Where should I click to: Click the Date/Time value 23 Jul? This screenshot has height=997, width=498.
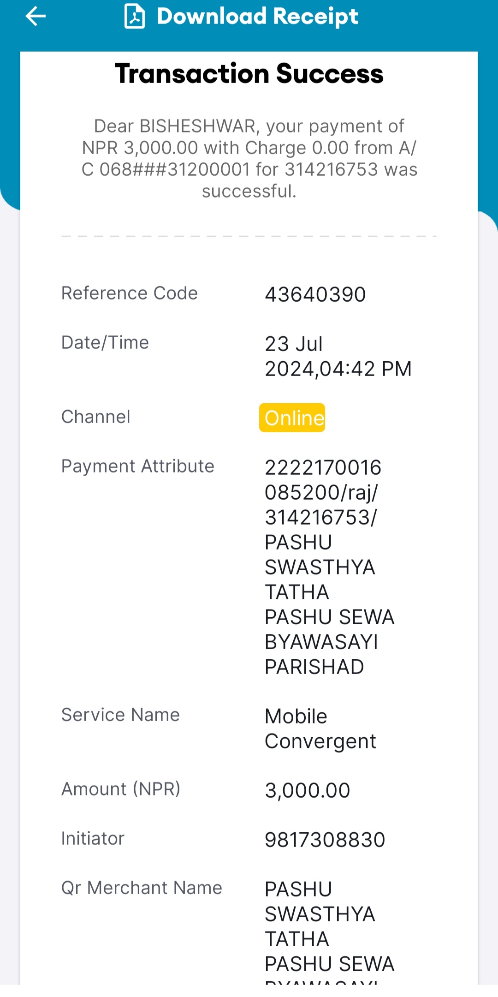tap(294, 344)
